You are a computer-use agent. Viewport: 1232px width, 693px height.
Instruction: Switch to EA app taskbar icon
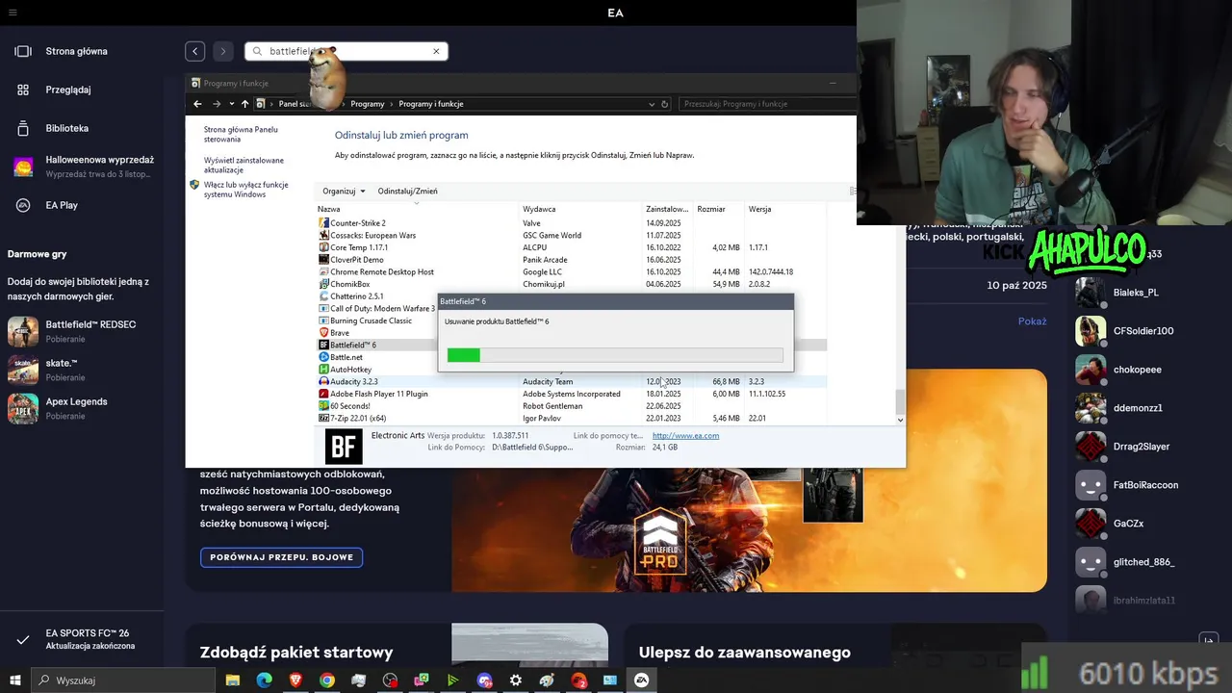(x=641, y=680)
